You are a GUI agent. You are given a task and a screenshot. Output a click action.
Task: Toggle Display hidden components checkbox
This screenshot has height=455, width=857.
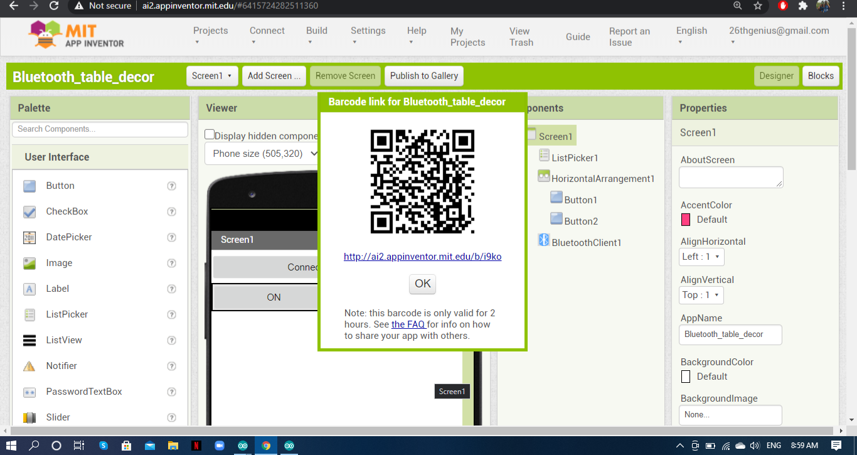[x=210, y=135]
